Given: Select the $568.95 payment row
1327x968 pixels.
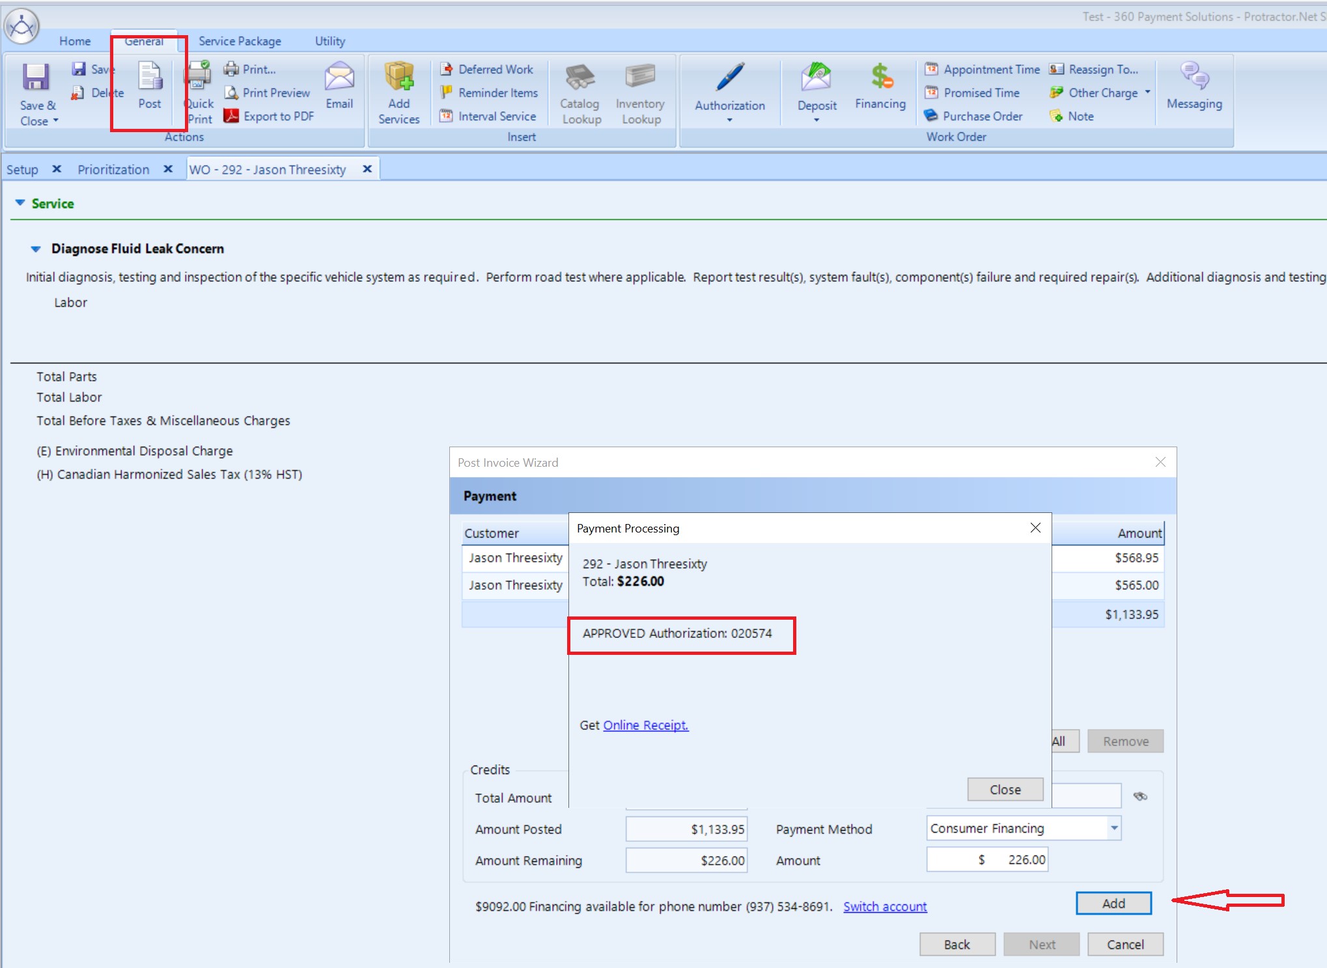Looking at the screenshot, I should [x=813, y=558].
